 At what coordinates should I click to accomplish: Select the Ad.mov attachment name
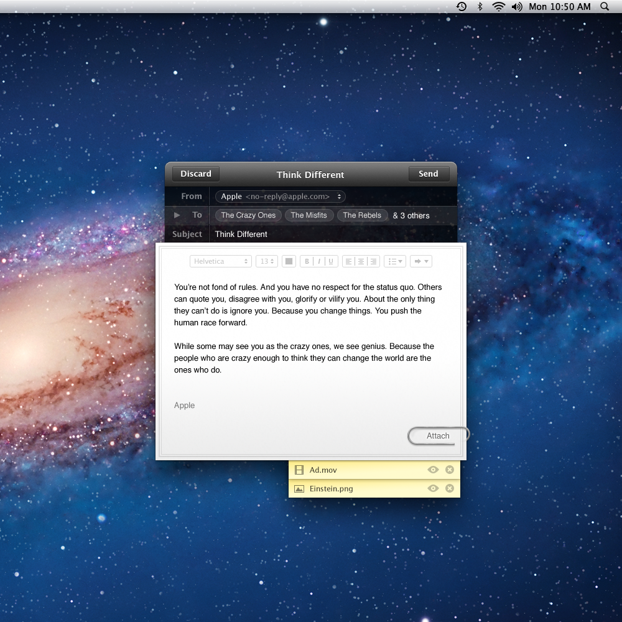(323, 470)
